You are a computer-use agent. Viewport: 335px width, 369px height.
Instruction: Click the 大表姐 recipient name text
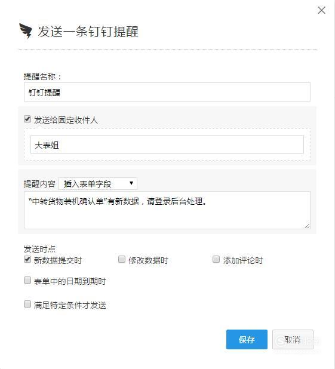click(x=47, y=145)
